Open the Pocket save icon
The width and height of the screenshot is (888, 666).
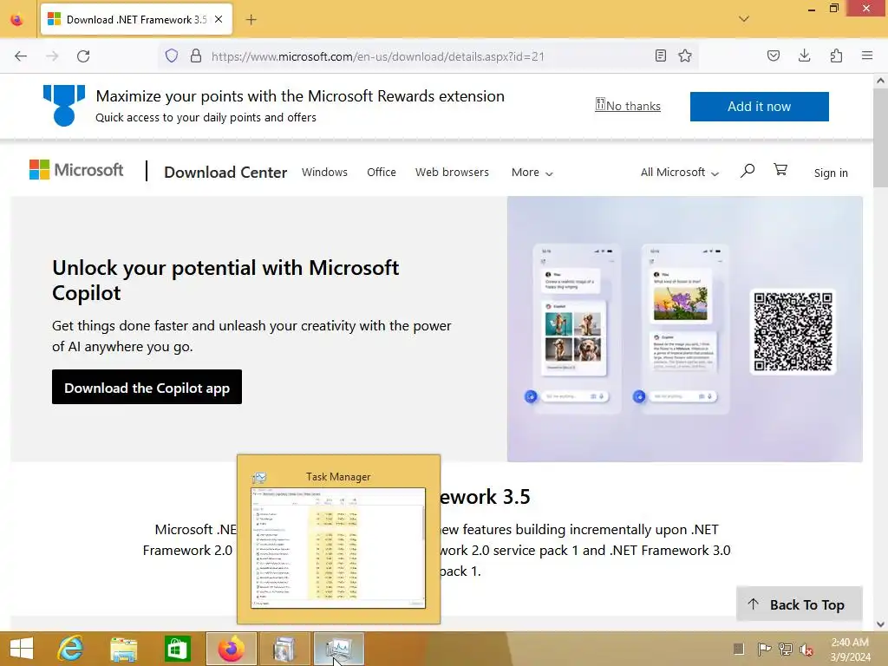pyautogui.click(x=774, y=55)
